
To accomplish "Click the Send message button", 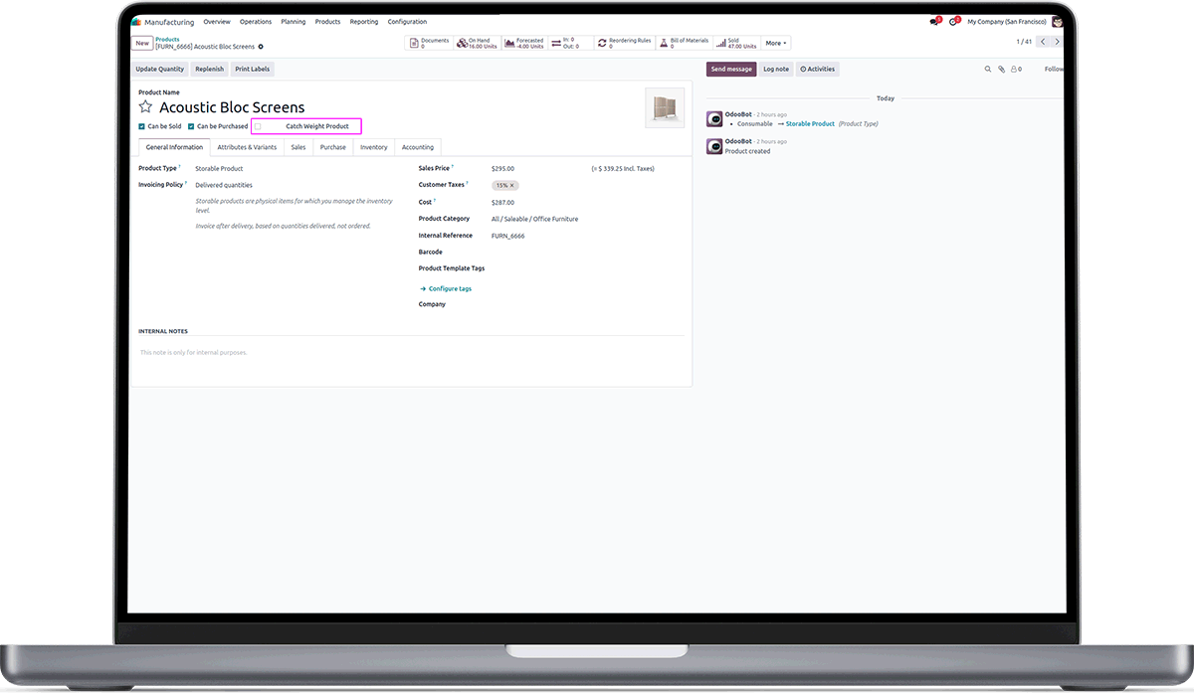I will (x=731, y=70).
